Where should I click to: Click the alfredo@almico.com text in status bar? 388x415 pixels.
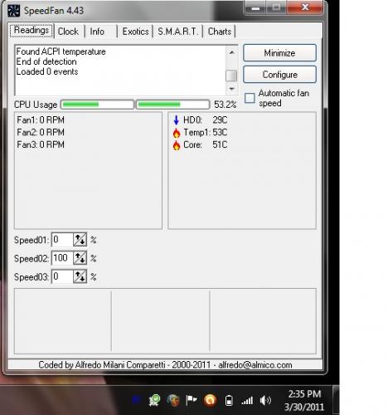point(255,365)
